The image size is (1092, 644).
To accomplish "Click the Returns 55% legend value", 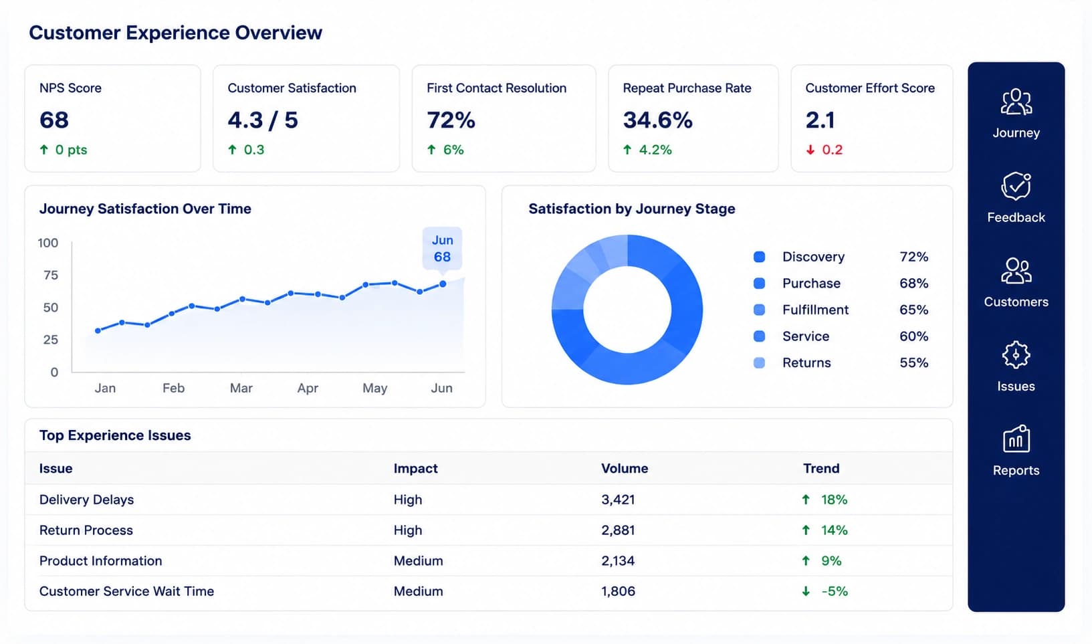I will coord(913,363).
